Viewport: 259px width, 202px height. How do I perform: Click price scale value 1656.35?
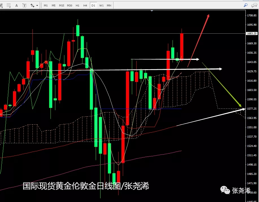click(252, 53)
